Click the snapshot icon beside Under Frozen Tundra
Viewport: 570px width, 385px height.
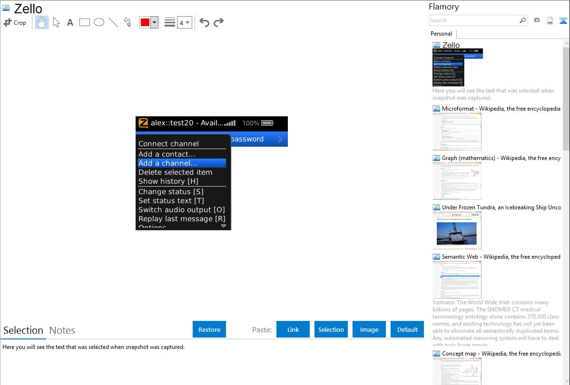[436, 207]
